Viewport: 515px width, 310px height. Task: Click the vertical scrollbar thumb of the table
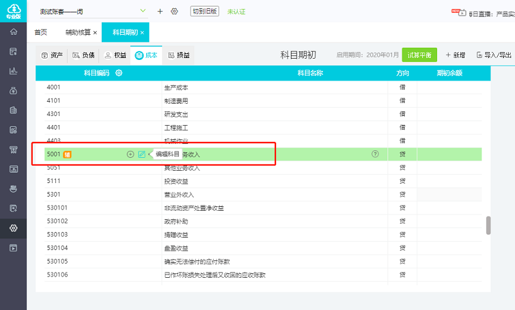[489, 225]
